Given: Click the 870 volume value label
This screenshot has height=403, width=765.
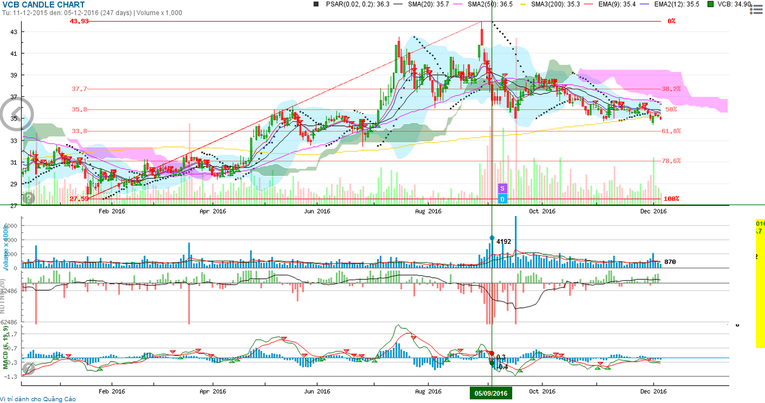Looking at the screenshot, I should point(670,262).
